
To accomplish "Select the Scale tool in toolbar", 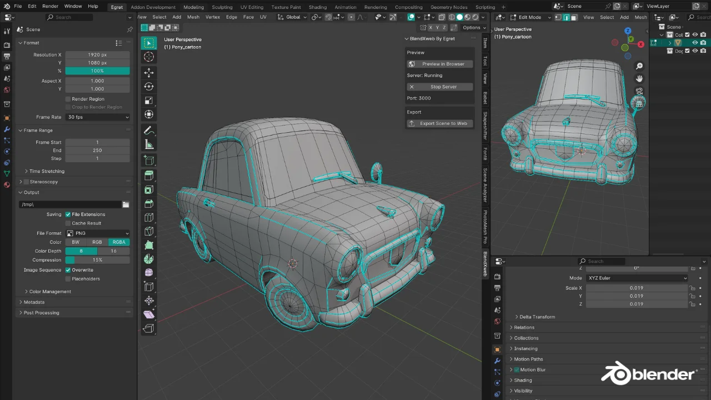I will [149, 101].
